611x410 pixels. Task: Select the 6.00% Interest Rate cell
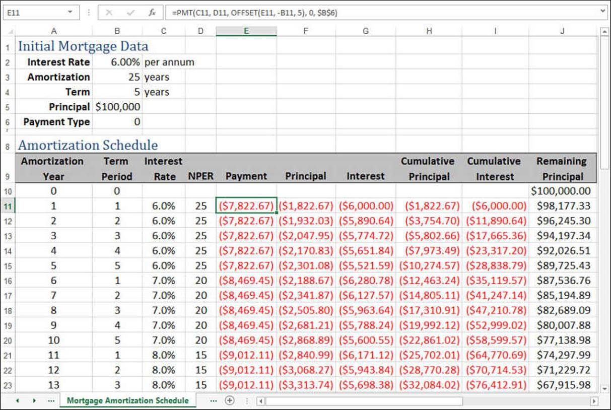coord(117,61)
